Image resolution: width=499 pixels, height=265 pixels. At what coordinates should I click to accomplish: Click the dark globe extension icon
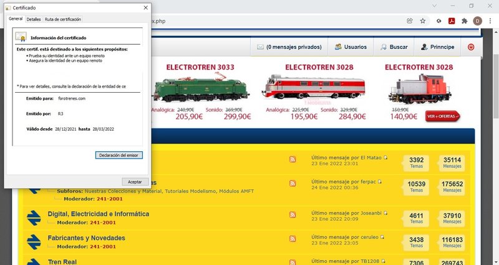click(439, 21)
